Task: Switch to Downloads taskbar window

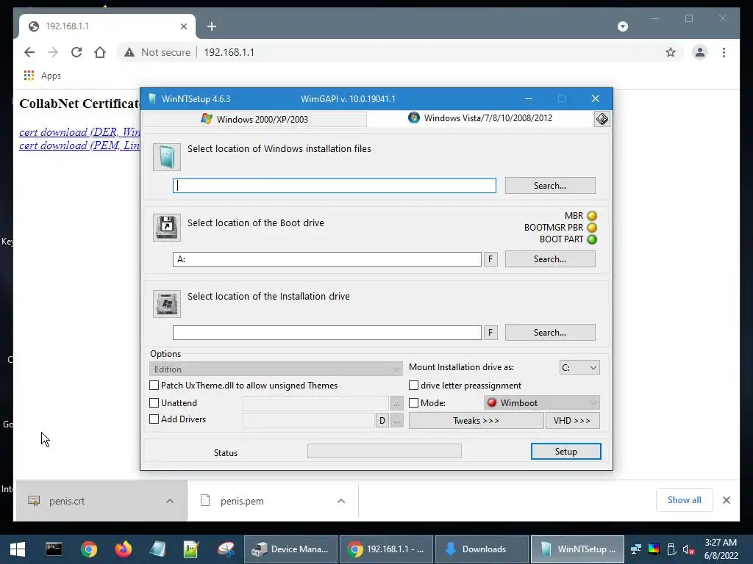Action: (x=482, y=549)
